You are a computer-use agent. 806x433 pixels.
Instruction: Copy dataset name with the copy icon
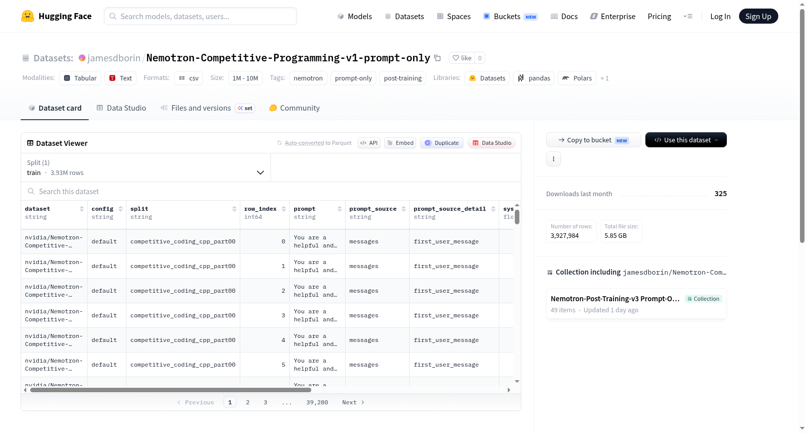[437, 58]
